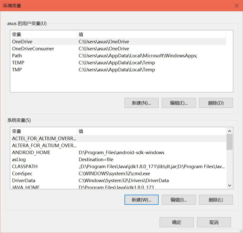243x233 pixels.
Task: Cancel with the 取消 button
Action: [x=214, y=222]
